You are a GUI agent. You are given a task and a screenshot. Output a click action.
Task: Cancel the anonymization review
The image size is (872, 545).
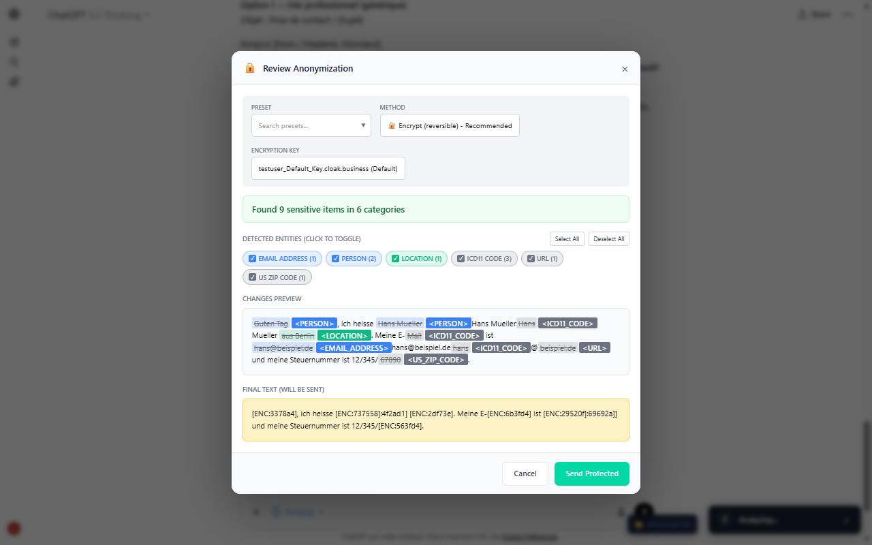coord(525,473)
